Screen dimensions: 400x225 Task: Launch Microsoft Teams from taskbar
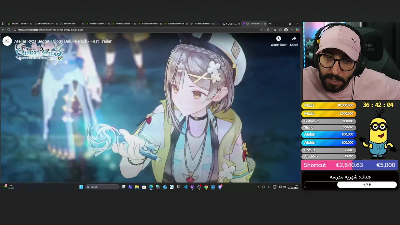click(x=130, y=187)
